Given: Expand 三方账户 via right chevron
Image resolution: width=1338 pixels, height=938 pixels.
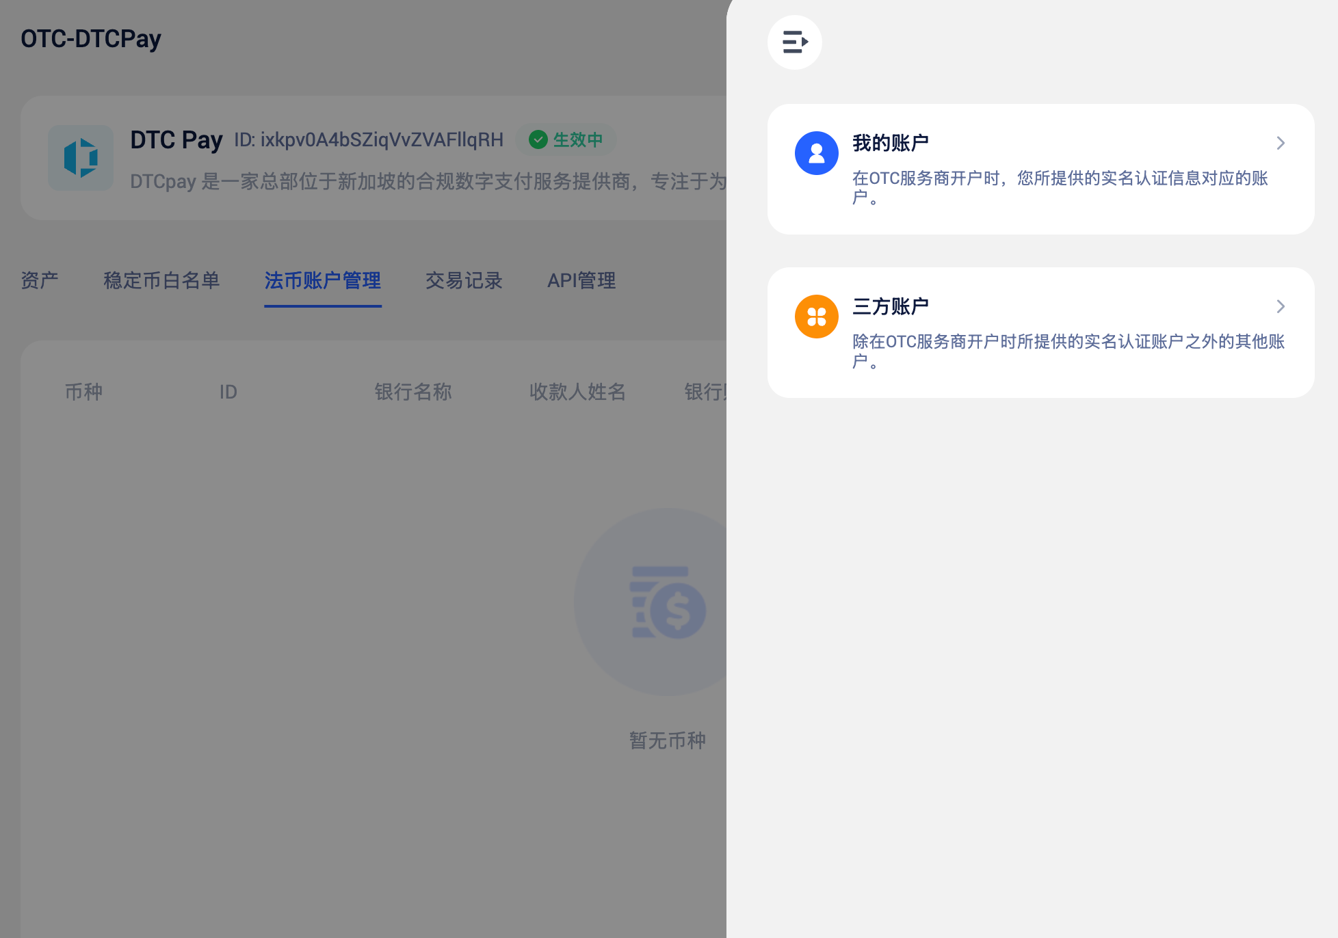Looking at the screenshot, I should point(1281,306).
